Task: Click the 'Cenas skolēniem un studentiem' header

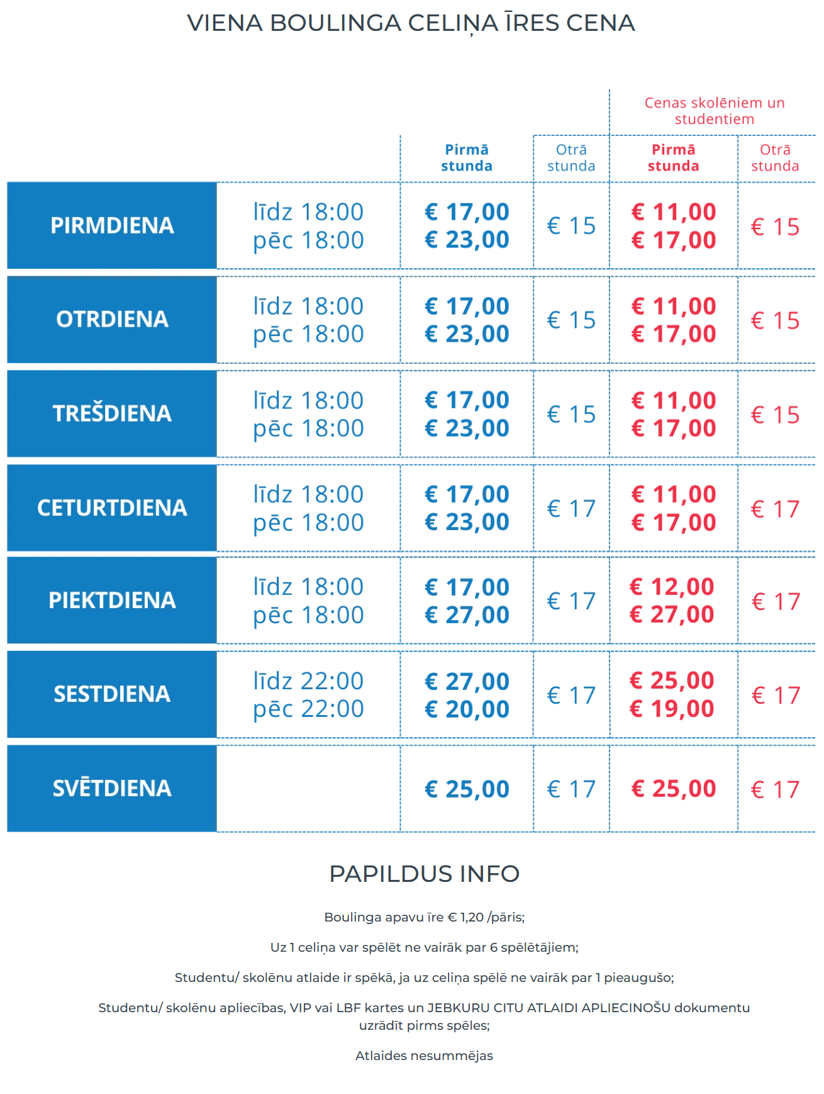Action: point(714,111)
